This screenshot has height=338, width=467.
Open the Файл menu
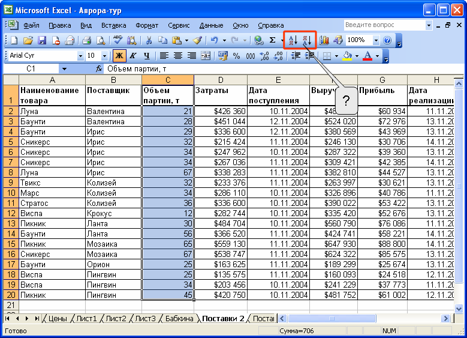pyautogui.click(x=31, y=25)
